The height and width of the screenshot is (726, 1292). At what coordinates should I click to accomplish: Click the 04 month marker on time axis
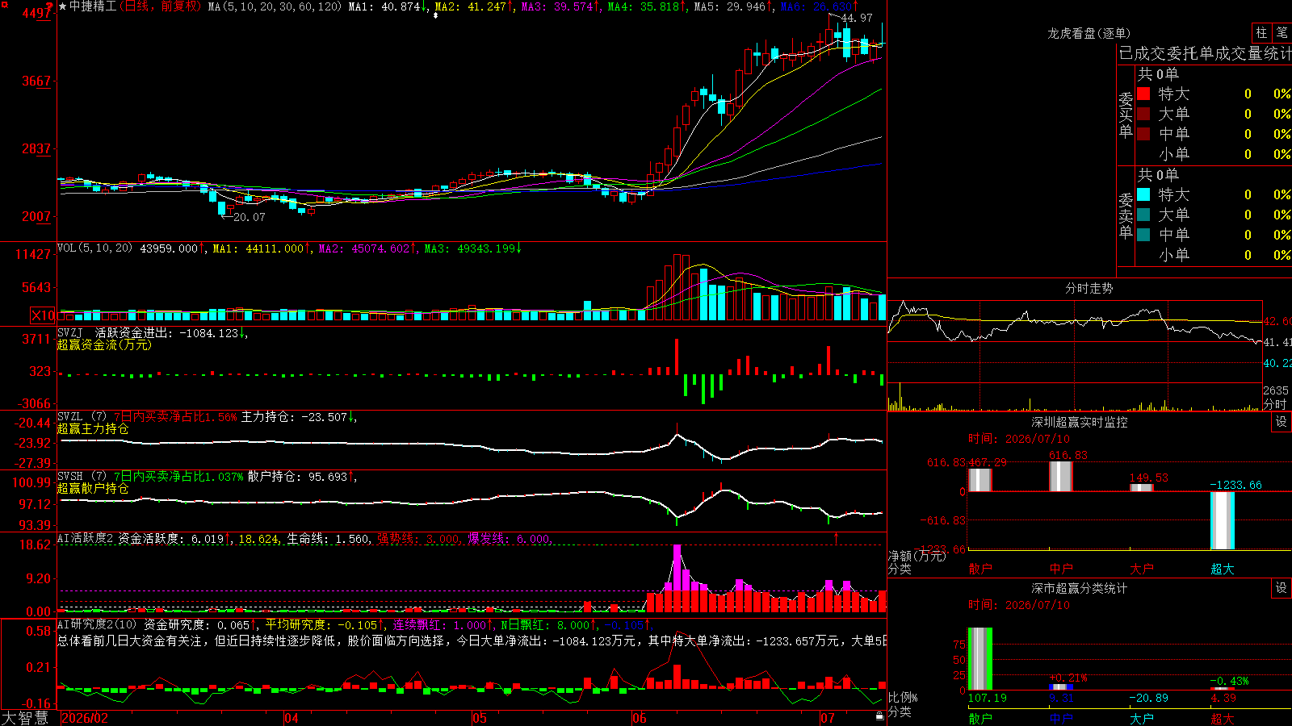pyautogui.click(x=292, y=718)
